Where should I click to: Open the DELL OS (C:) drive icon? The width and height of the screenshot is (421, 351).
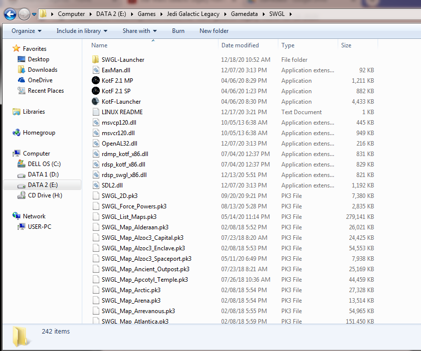click(21, 164)
